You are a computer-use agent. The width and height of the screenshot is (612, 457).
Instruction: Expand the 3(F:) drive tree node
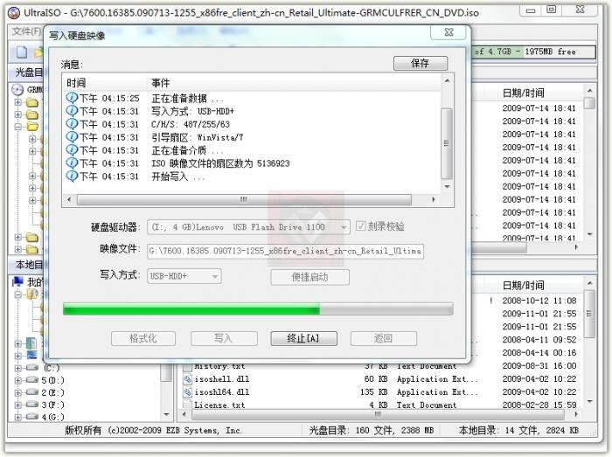(x=18, y=405)
